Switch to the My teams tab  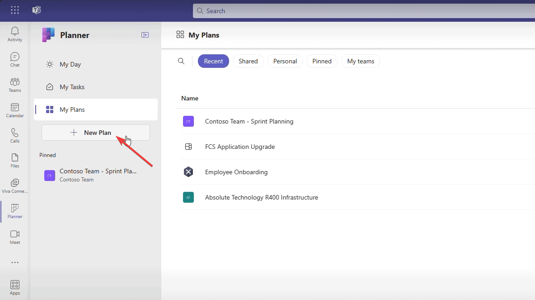pos(360,61)
